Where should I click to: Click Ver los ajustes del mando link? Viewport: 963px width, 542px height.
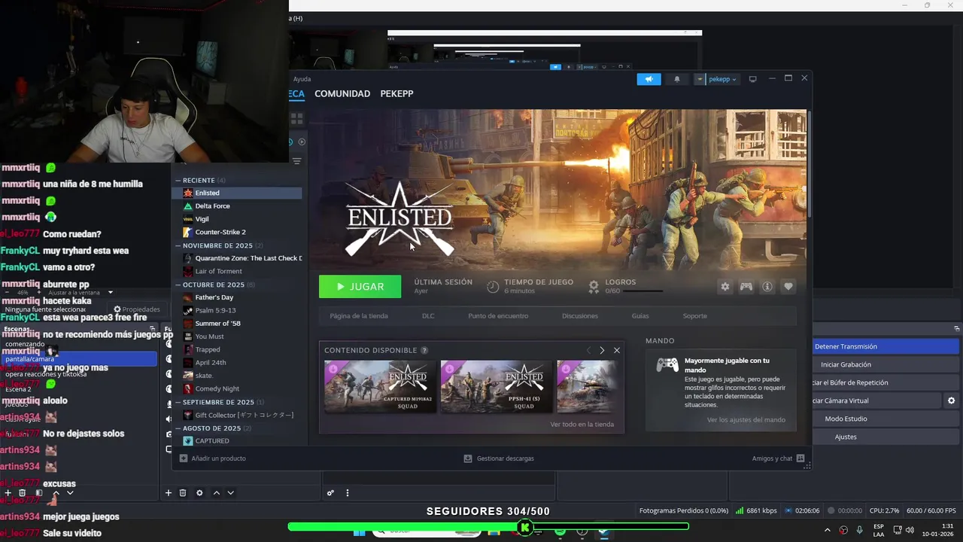click(746, 420)
